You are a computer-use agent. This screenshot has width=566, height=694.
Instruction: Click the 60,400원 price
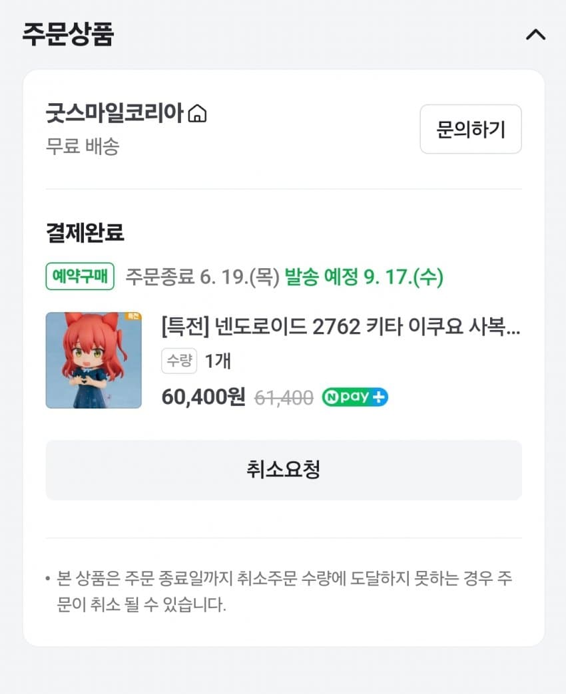203,397
